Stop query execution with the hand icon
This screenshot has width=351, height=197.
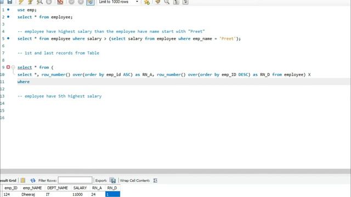[x=49, y=2]
